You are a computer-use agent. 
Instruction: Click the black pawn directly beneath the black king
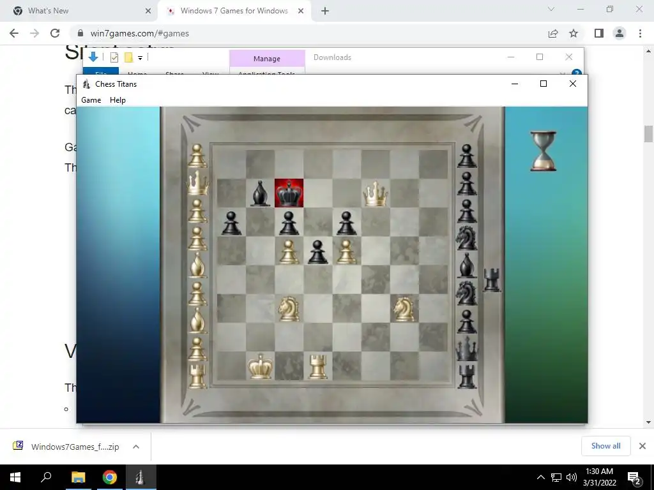[x=289, y=223]
